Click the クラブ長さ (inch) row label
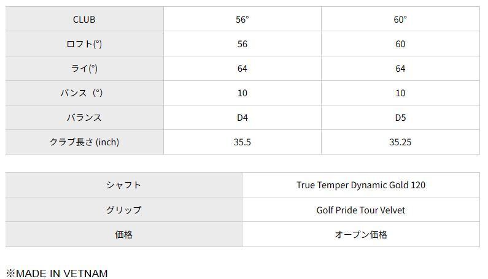 point(84,142)
